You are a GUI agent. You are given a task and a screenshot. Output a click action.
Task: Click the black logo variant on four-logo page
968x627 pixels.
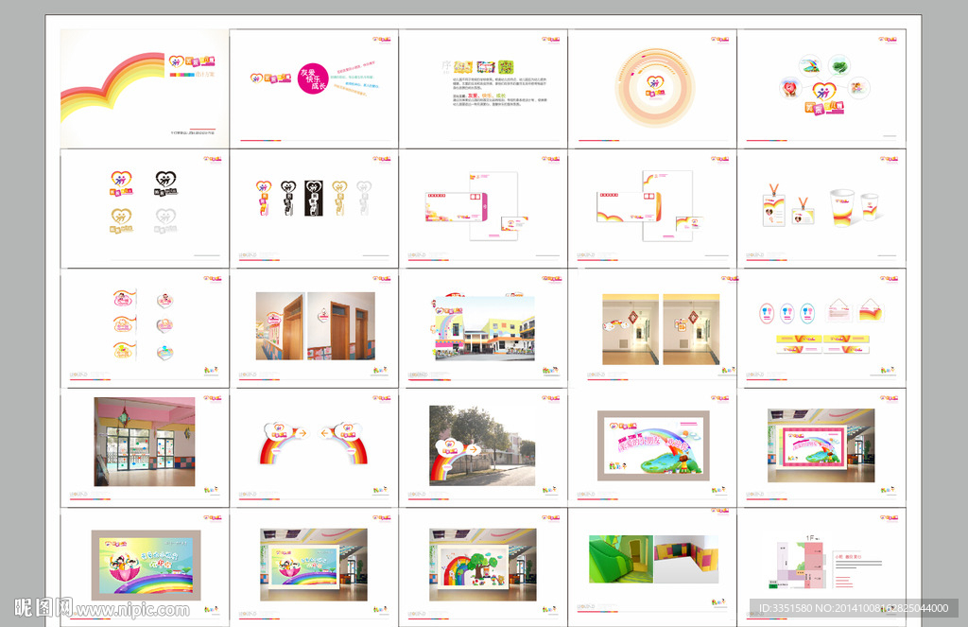165,183
